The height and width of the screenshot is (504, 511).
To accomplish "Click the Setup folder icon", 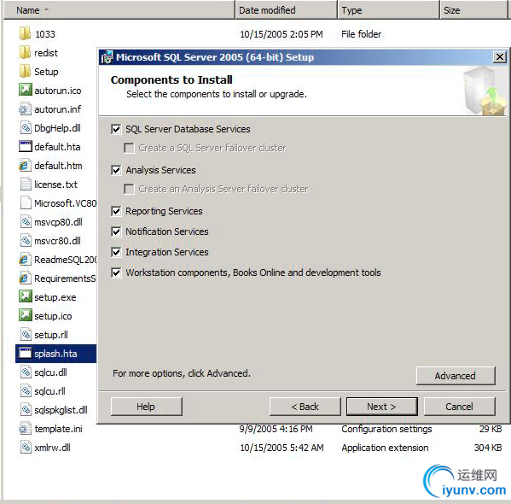I will tap(26, 72).
